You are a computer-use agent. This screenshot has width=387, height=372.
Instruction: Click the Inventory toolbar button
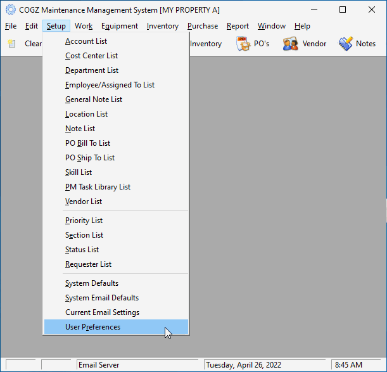click(x=206, y=44)
